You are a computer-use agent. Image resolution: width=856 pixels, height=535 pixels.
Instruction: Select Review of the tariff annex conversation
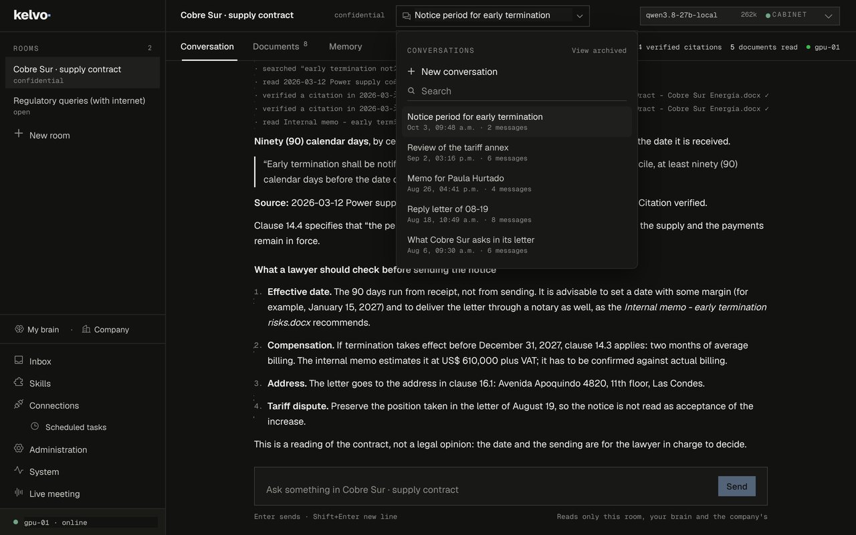[516, 152]
